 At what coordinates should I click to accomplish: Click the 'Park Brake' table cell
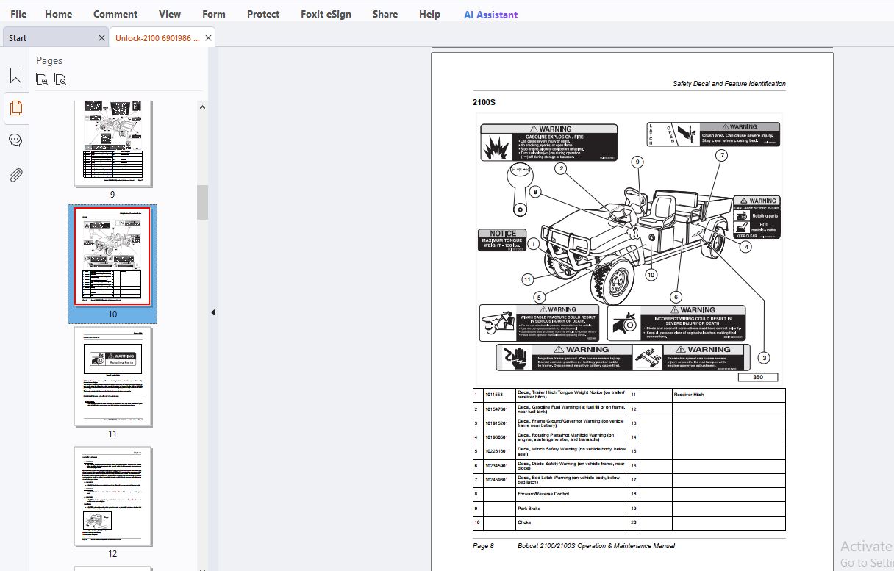[x=572, y=509]
